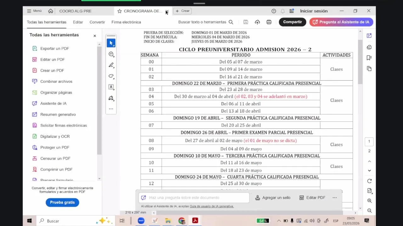The height and width of the screenshot is (226, 403).
Task: Open the AI assistant right panel icon
Action: pos(369,36)
